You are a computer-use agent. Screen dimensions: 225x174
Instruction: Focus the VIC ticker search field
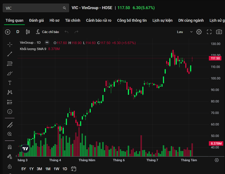click(36, 8)
